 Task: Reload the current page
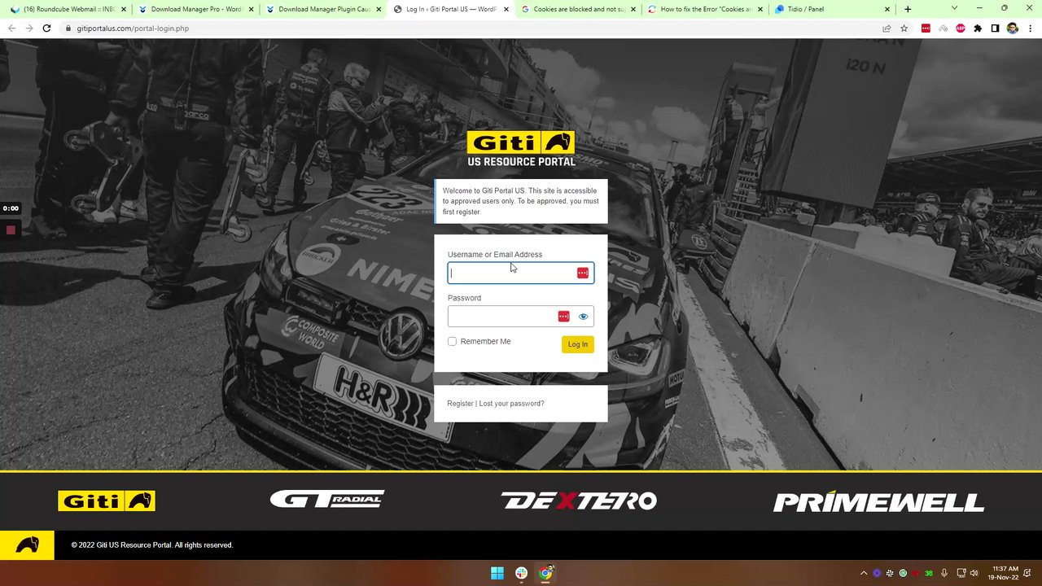pos(46,28)
